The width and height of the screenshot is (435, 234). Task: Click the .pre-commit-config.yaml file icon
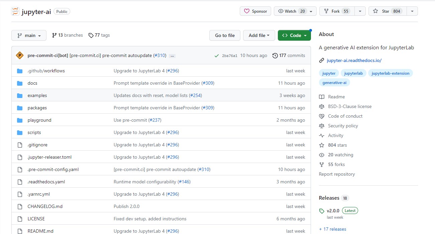click(x=20, y=169)
